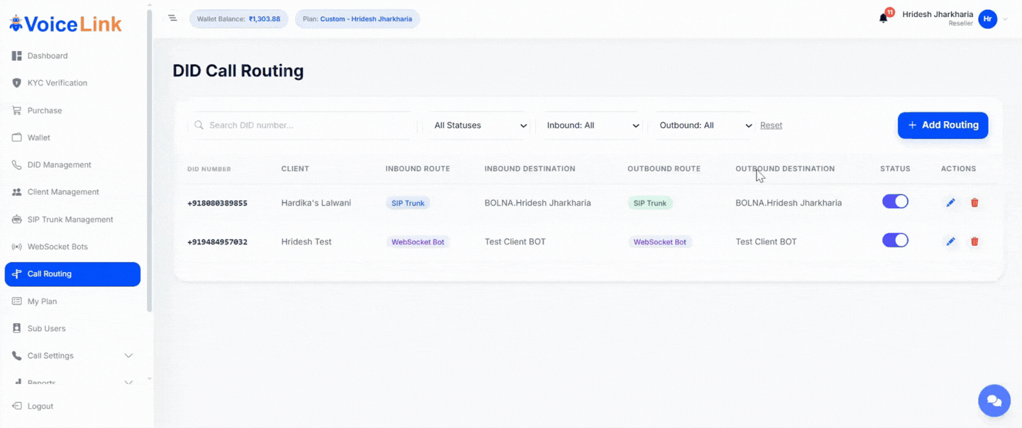Click the Purchase cart icon
The image size is (1022, 428).
point(17,111)
